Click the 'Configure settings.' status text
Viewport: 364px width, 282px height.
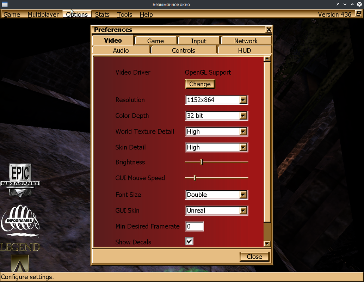pos(27,277)
